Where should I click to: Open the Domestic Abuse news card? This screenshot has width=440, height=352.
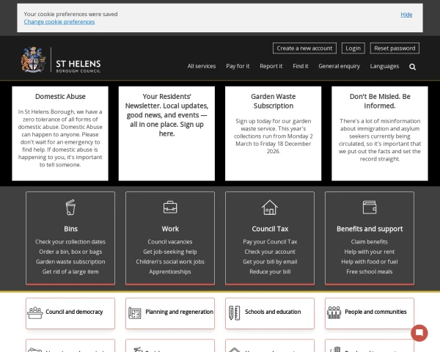(60, 133)
